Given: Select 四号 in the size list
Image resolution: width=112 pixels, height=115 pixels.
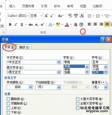Looking at the screenshot, I should 96,66.
